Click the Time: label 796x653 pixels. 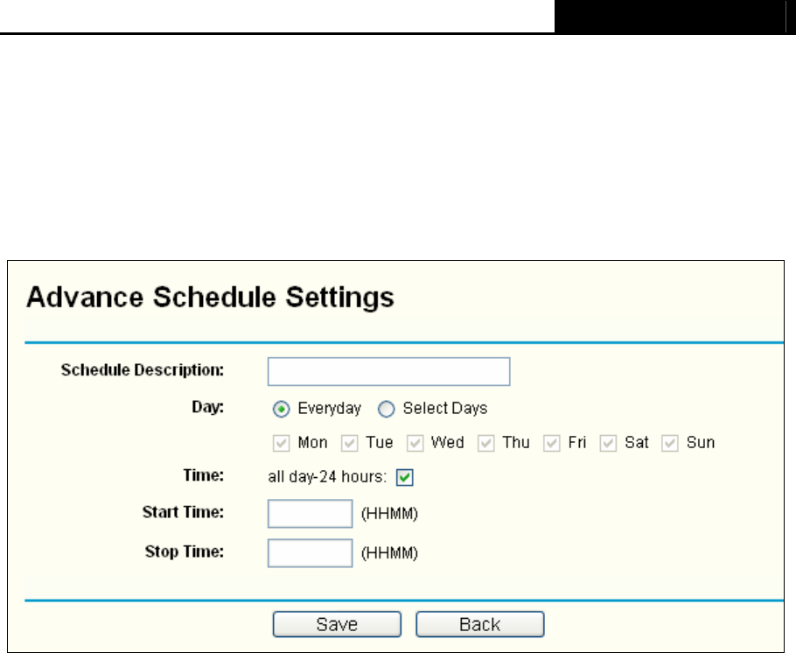203,475
